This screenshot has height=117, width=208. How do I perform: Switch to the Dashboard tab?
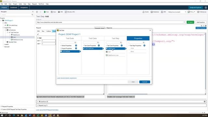tap(14, 7)
